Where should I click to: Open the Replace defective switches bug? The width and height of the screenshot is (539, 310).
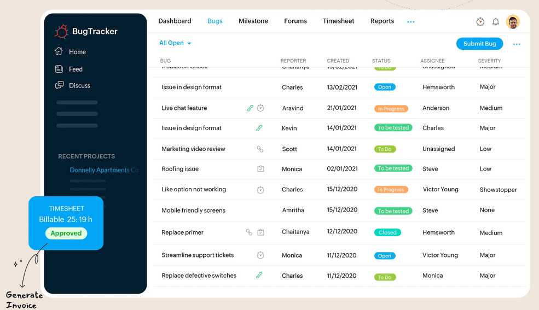[199, 276]
